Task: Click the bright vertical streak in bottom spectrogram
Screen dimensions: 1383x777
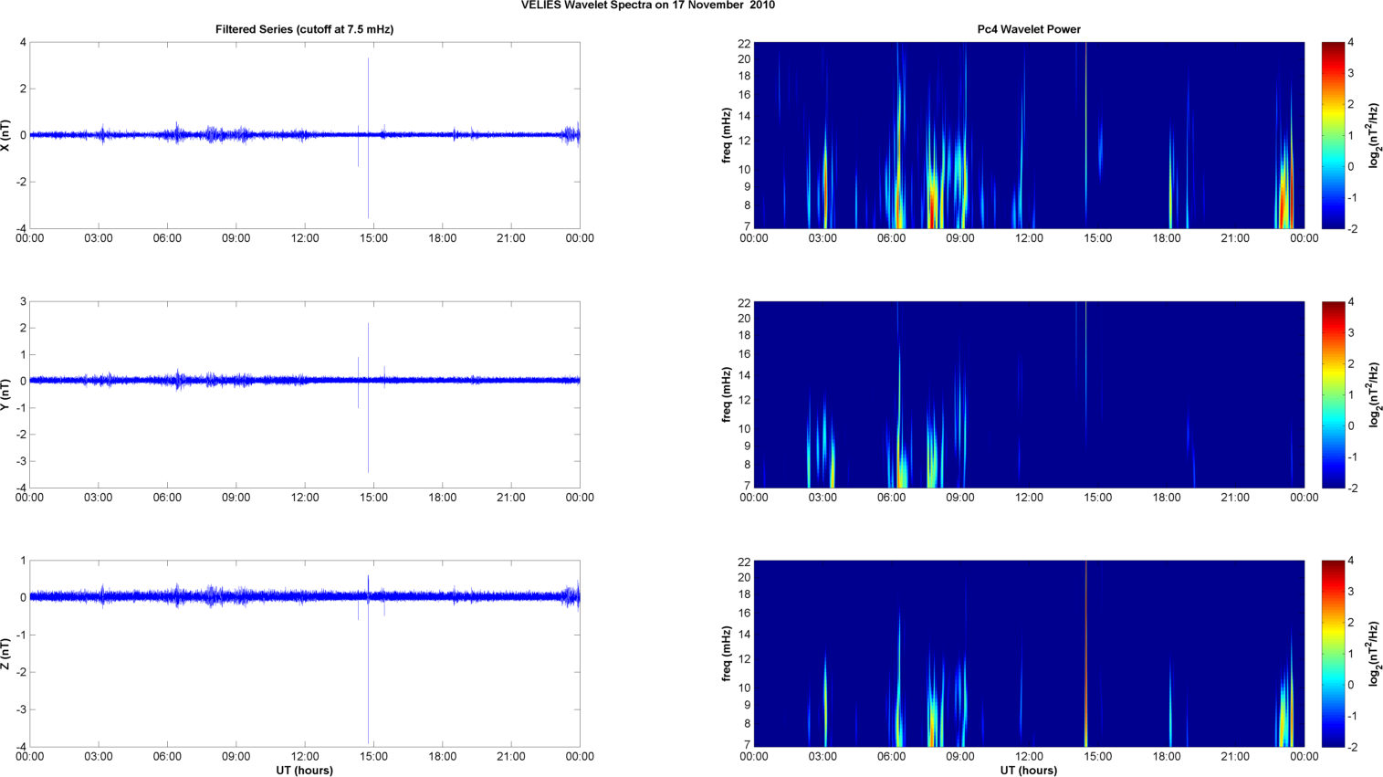Action: pyautogui.click(x=1086, y=654)
